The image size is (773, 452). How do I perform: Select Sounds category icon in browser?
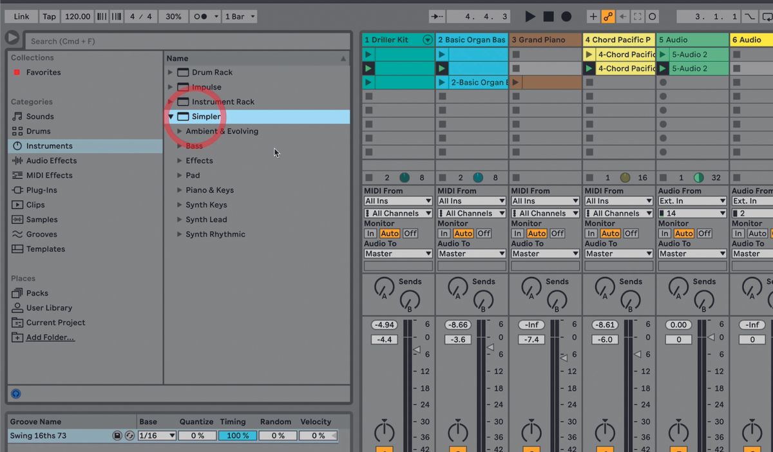click(x=17, y=117)
